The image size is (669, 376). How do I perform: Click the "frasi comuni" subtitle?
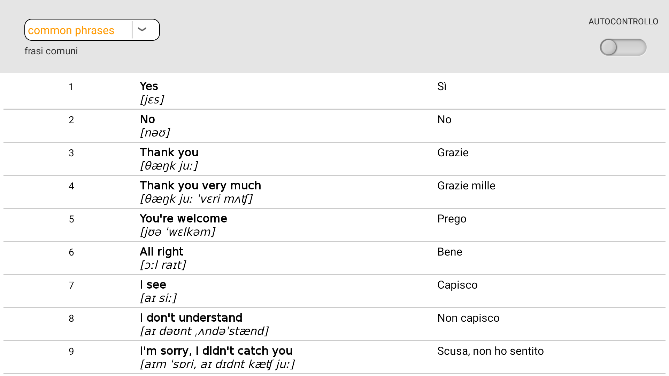(51, 51)
